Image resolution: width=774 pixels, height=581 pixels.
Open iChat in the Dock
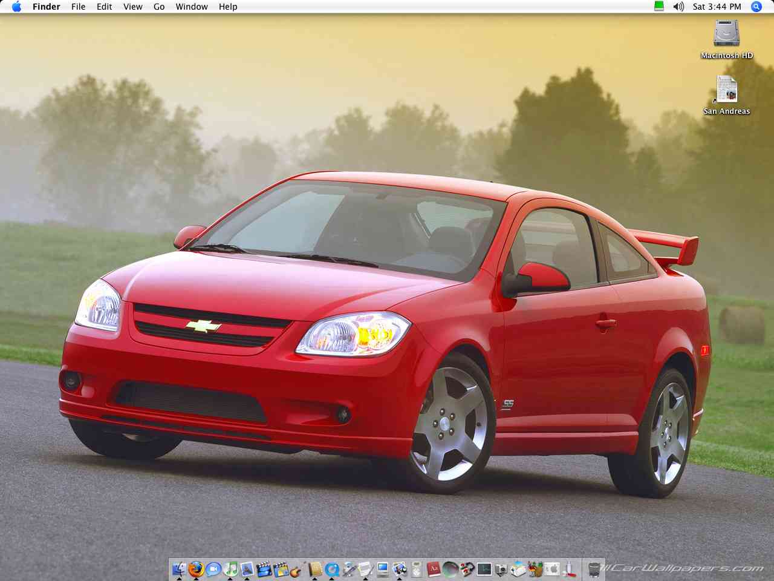click(x=213, y=569)
